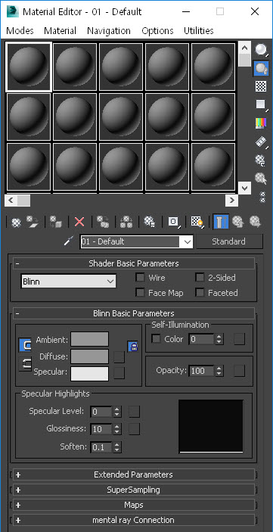Open the Blinn shader type dropdown

pos(68,282)
